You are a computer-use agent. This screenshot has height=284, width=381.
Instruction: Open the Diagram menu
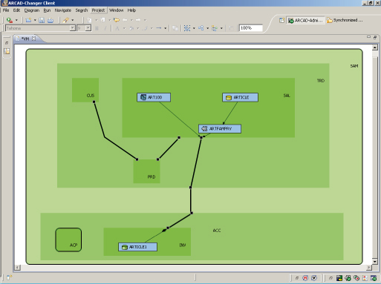pos(32,10)
